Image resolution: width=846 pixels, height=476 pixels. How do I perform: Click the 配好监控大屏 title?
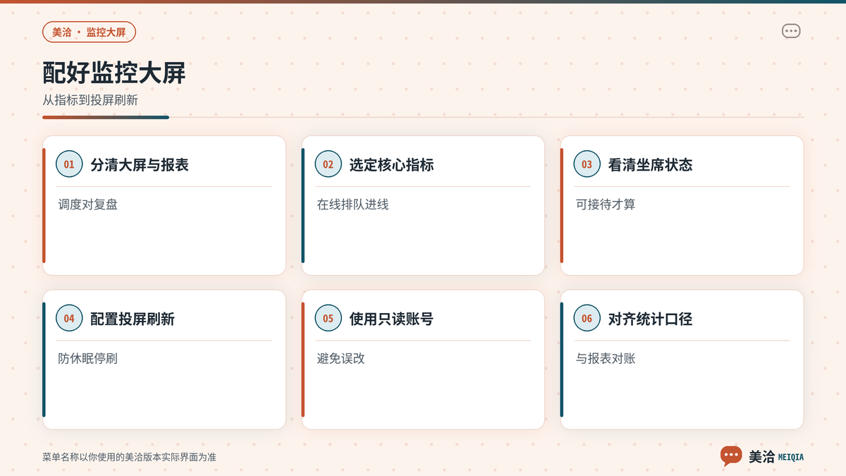[x=114, y=73]
